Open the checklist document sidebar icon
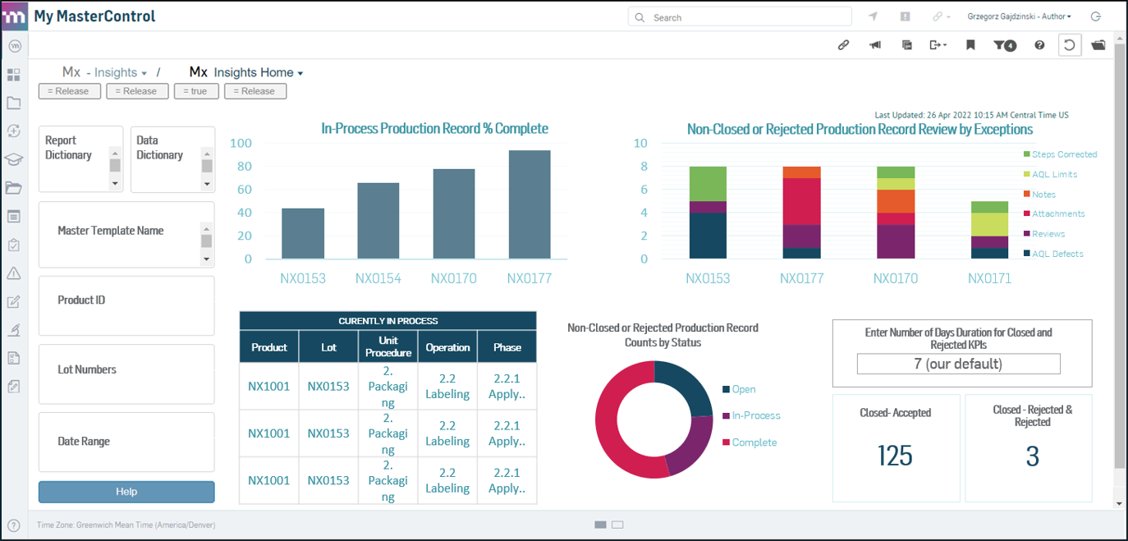Screen dimensions: 1128x541 pos(14,358)
